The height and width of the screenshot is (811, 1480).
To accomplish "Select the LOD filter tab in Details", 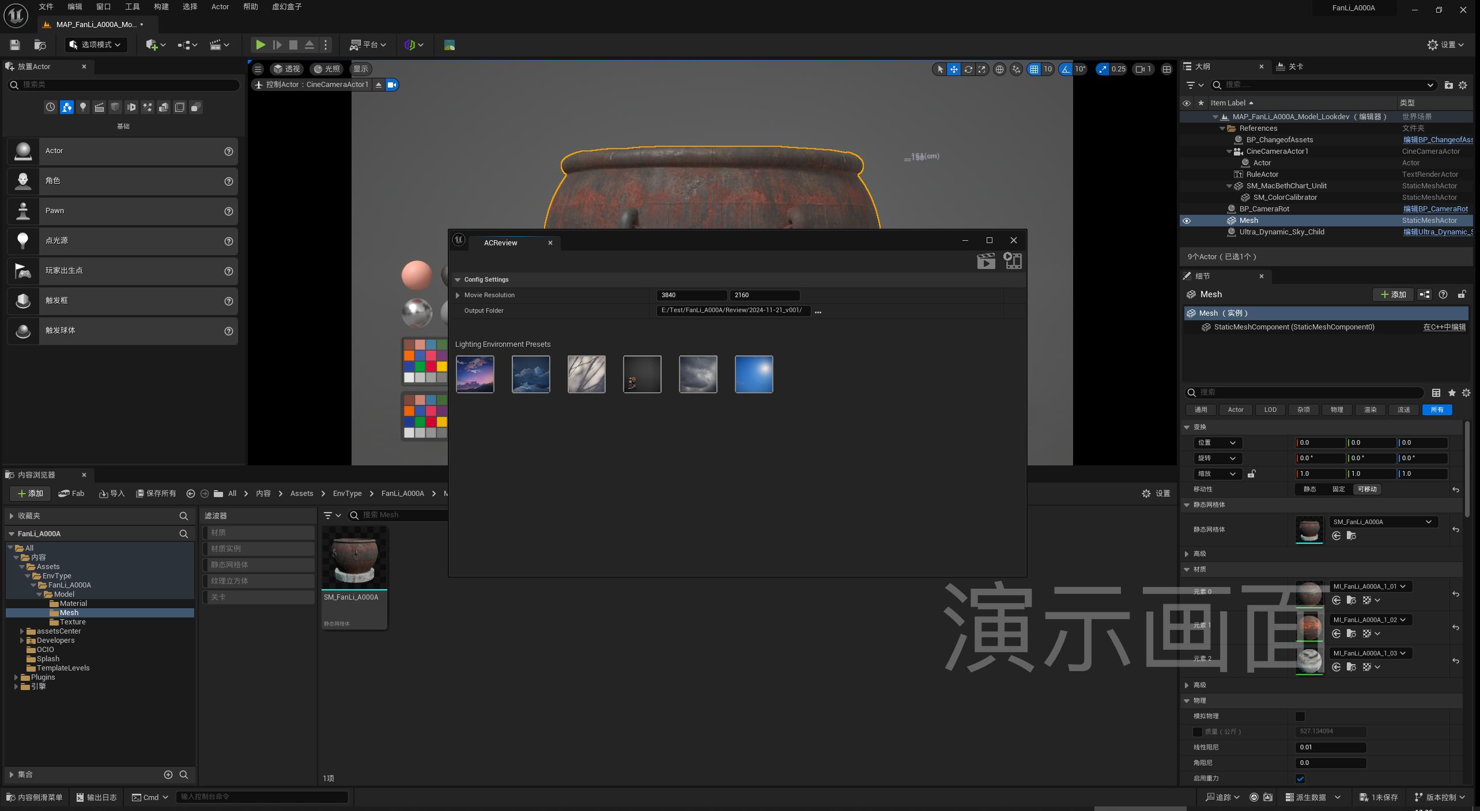I will 1270,410.
